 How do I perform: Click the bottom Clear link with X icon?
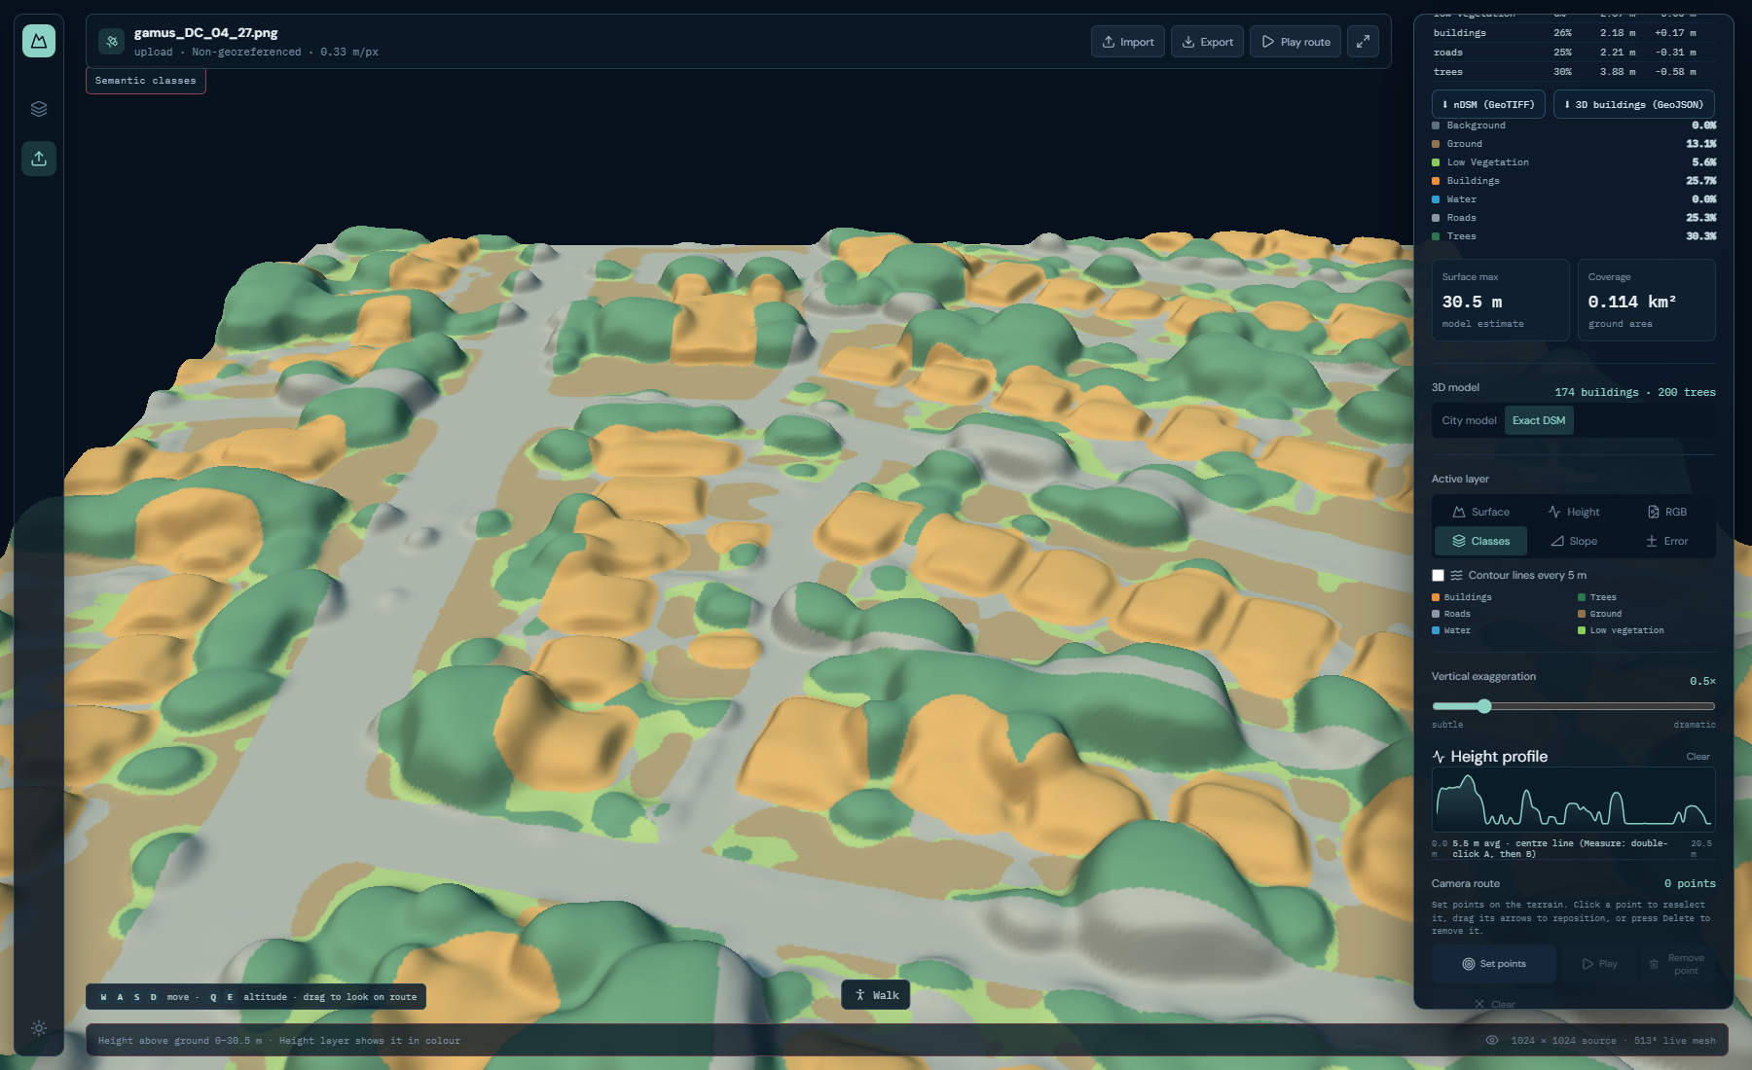(x=1494, y=1004)
